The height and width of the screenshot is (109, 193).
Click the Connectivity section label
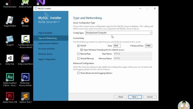(78, 38)
